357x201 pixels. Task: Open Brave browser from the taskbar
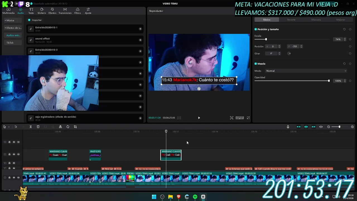tap(178, 197)
